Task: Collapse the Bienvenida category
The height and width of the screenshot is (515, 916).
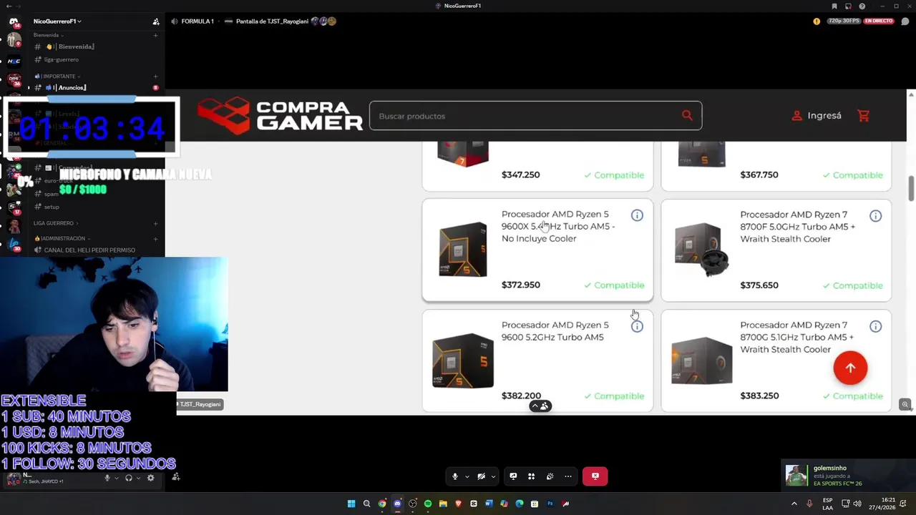Action: pyautogui.click(x=49, y=35)
